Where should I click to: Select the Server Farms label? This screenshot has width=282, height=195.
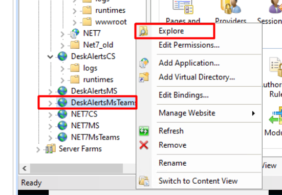click(x=80, y=149)
